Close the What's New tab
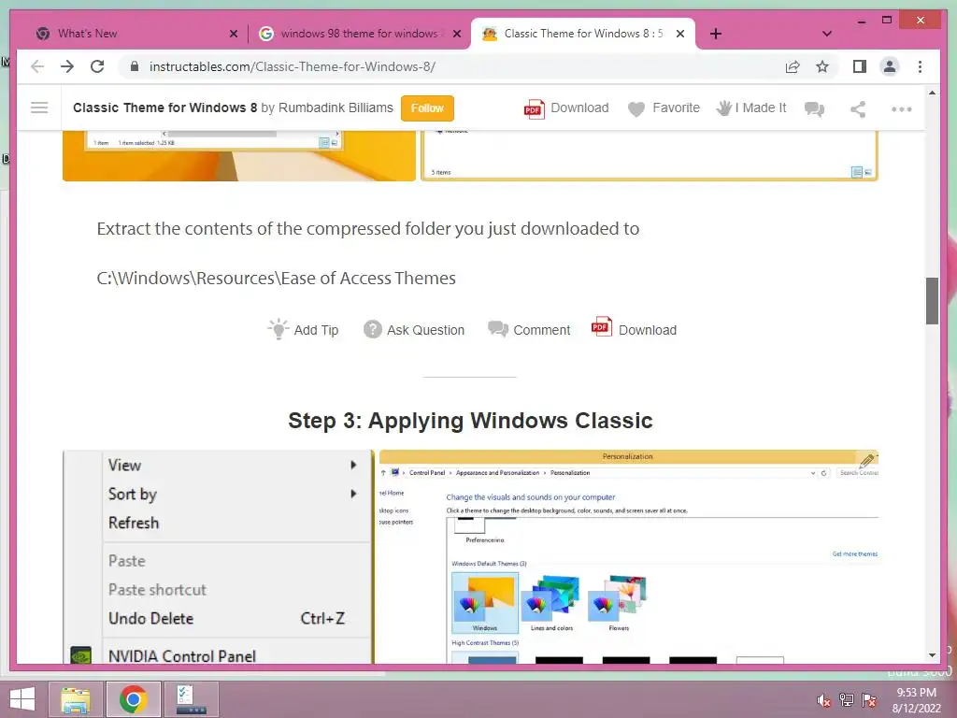This screenshot has width=957, height=718. tap(233, 35)
